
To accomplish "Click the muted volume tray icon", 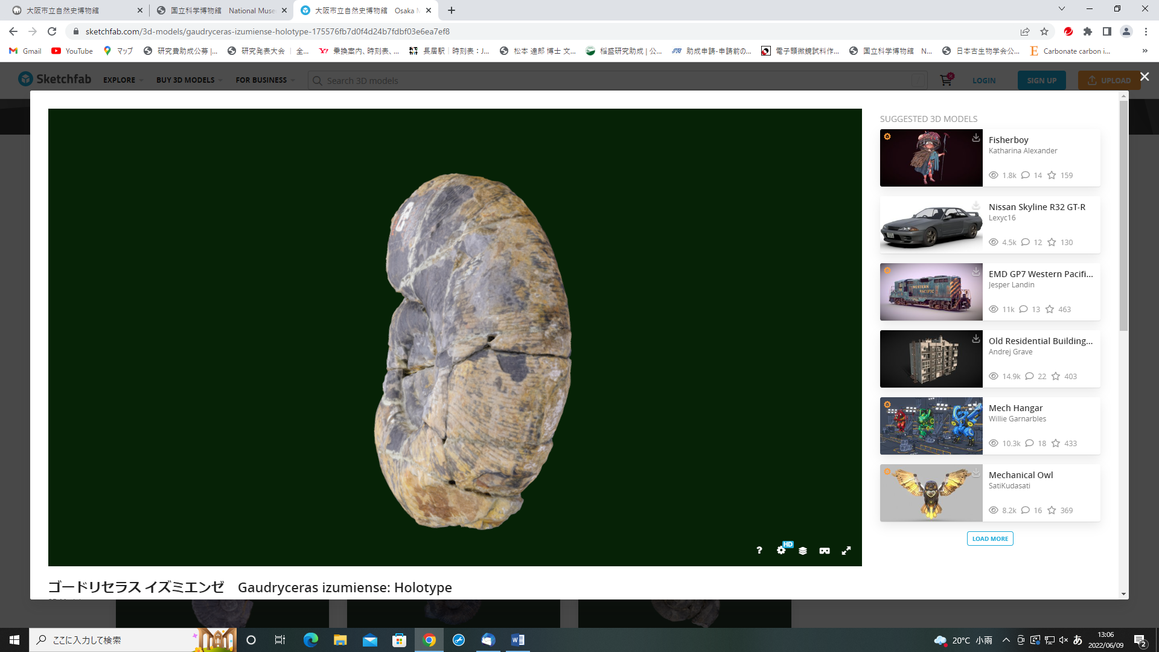I will click(1064, 640).
